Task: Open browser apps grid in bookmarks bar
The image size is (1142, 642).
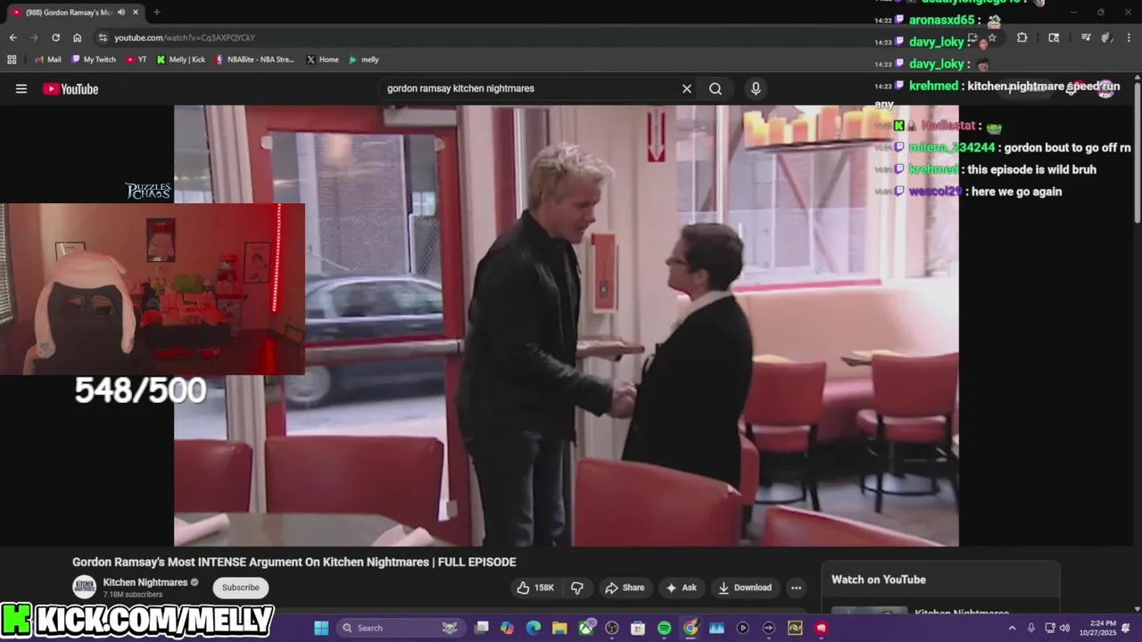Action: tap(12, 60)
